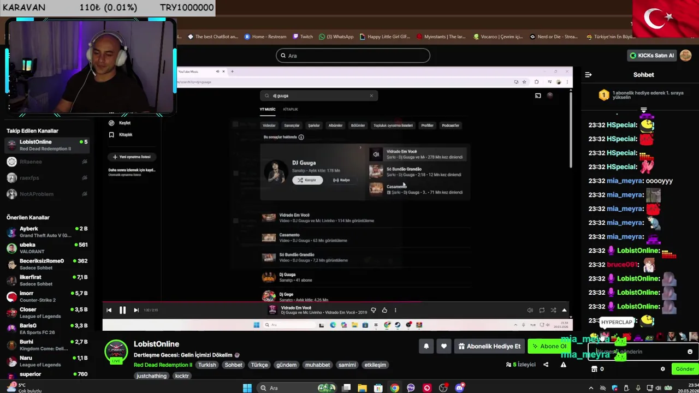Expand the YouTube Music player with up arrow
This screenshot has width=699, height=393.
[564, 310]
